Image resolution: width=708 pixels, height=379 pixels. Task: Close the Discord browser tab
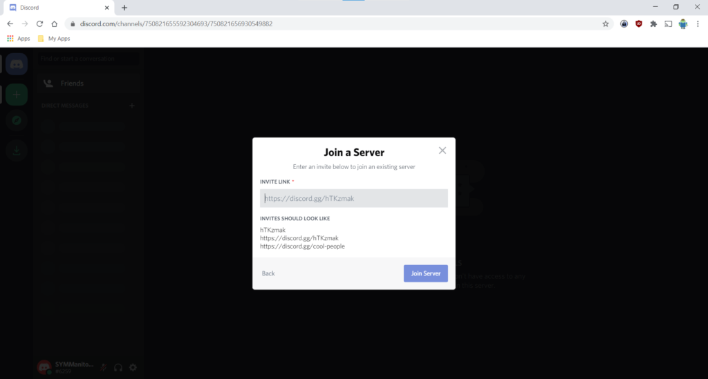pyautogui.click(x=106, y=8)
